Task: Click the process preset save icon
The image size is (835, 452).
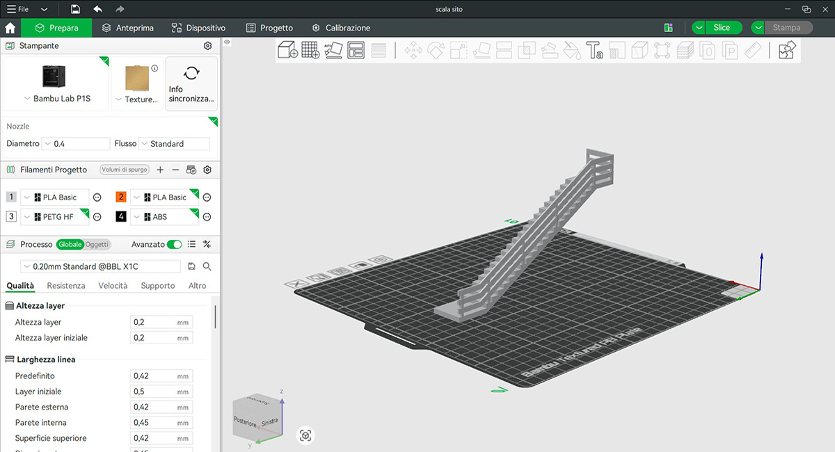Action: click(192, 266)
